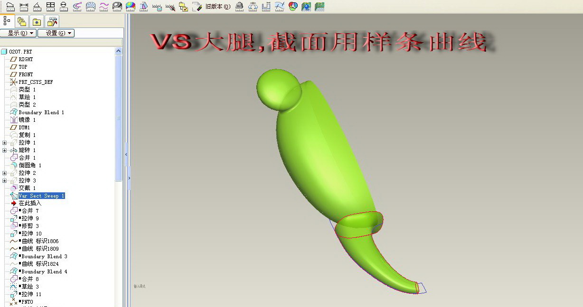Switch to the folder browser tab
Screen dimensions: 583x307
(x=22, y=21)
